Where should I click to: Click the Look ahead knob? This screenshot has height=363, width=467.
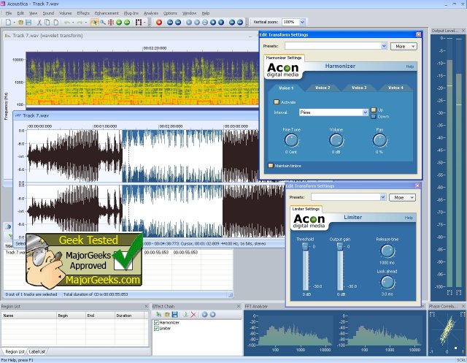click(387, 282)
